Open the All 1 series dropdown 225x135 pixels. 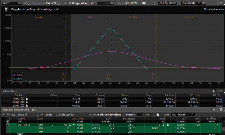(x=48, y=114)
